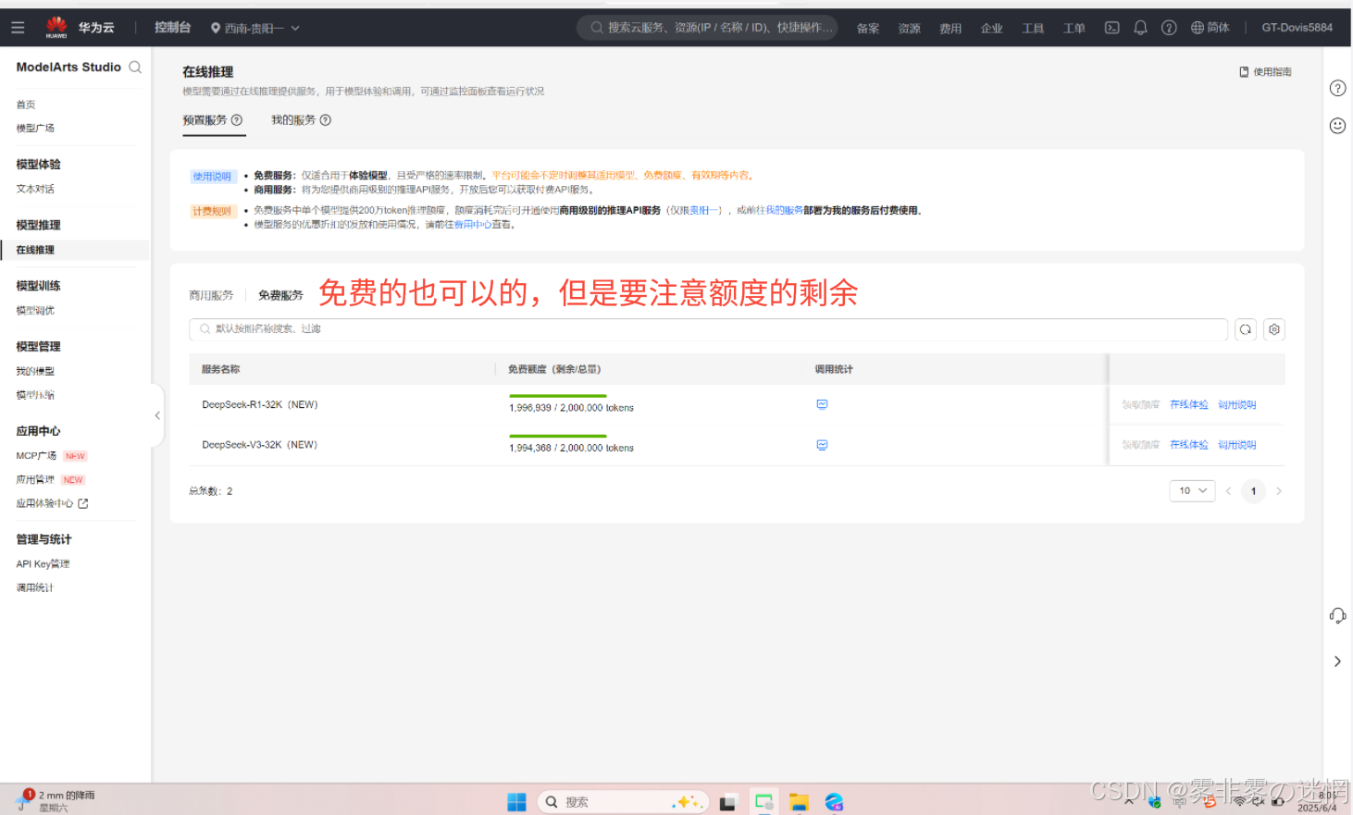Click 调用说明 for DeepSeek-V3-32K
The height and width of the screenshot is (815, 1353).
pos(1236,445)
